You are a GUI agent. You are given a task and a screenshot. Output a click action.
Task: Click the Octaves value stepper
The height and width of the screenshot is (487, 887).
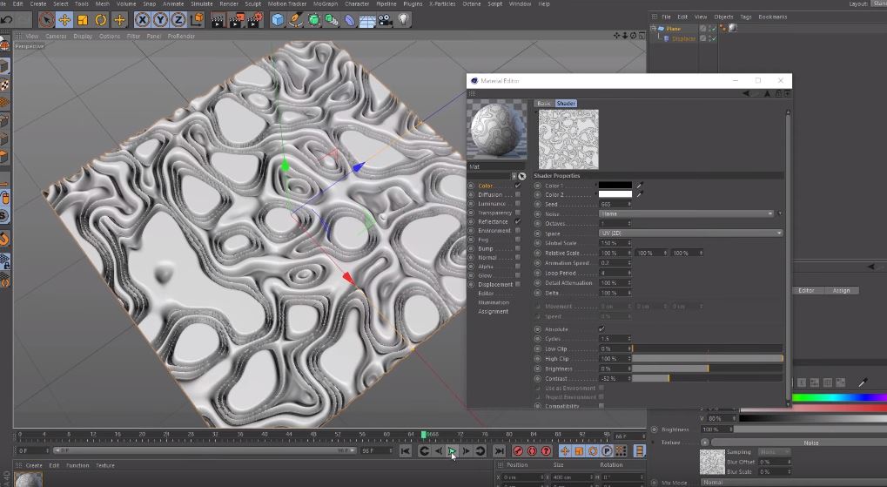pos(629,223)
